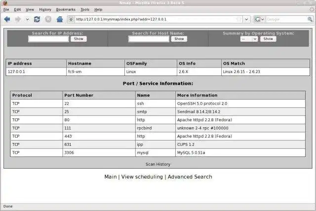Click the magnifier search icon
Screen dimensions: 316x211
coord(310,19)
